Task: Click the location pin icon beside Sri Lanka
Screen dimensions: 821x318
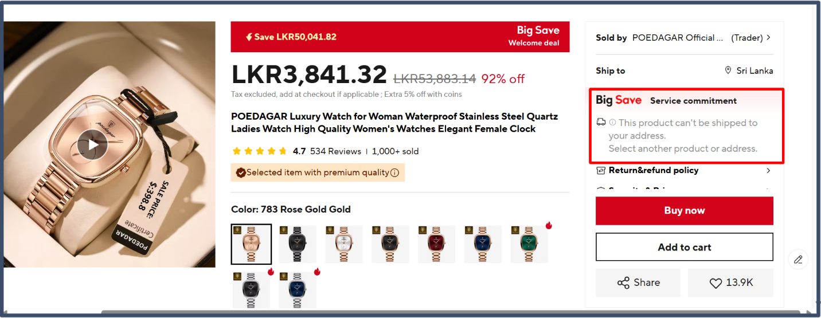Action: tap(728, 70)
